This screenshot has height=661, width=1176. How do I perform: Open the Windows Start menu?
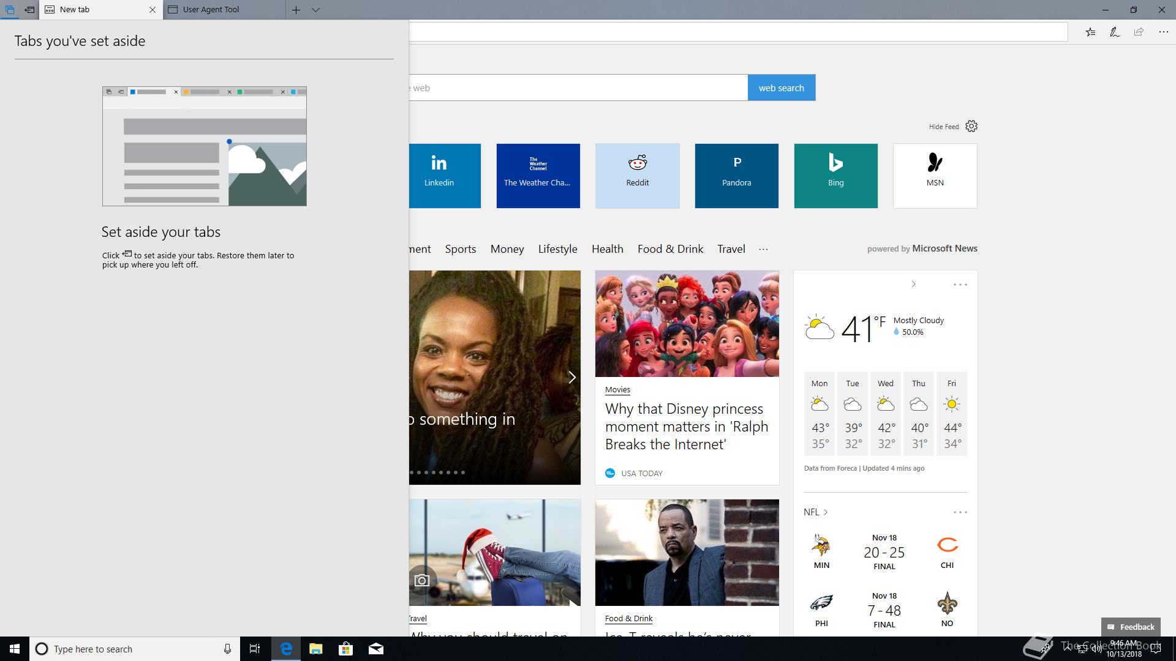click(x=15, y=649)
